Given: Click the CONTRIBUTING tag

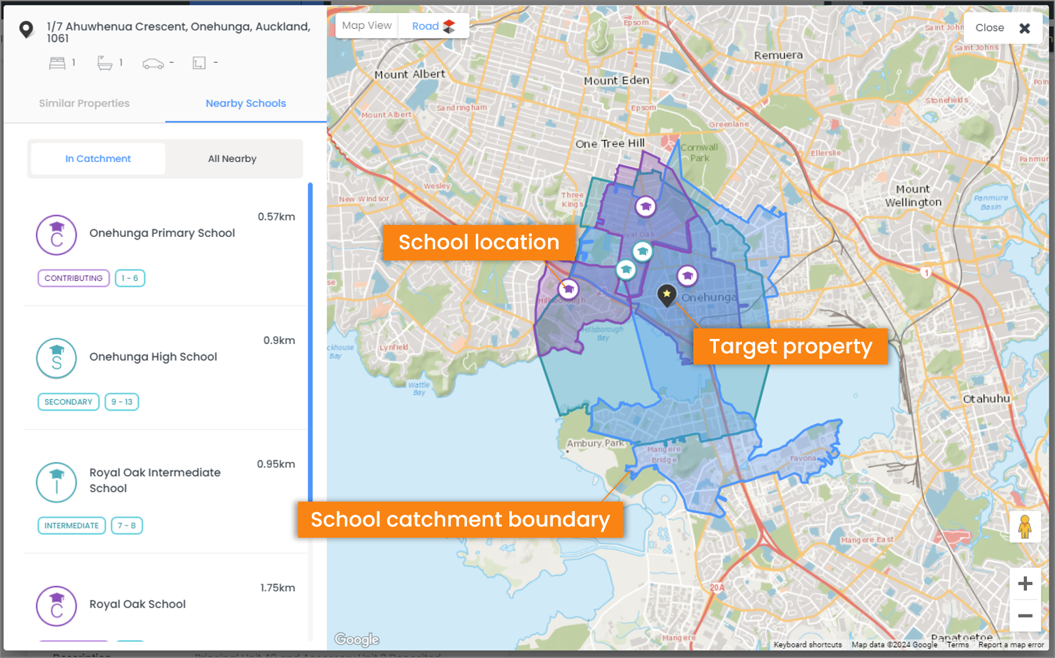Looking at the screenshot, I should [74, 278].
